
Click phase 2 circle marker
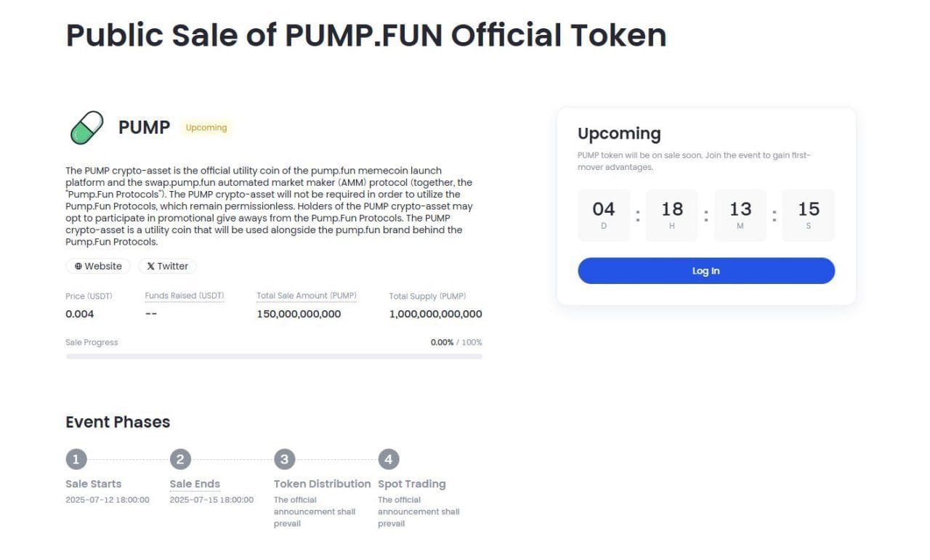[180, 458]
